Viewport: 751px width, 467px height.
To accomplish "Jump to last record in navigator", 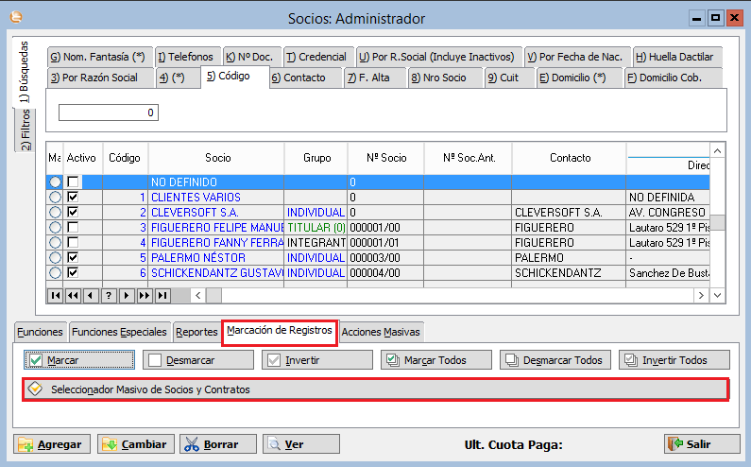I will [162, 296].
